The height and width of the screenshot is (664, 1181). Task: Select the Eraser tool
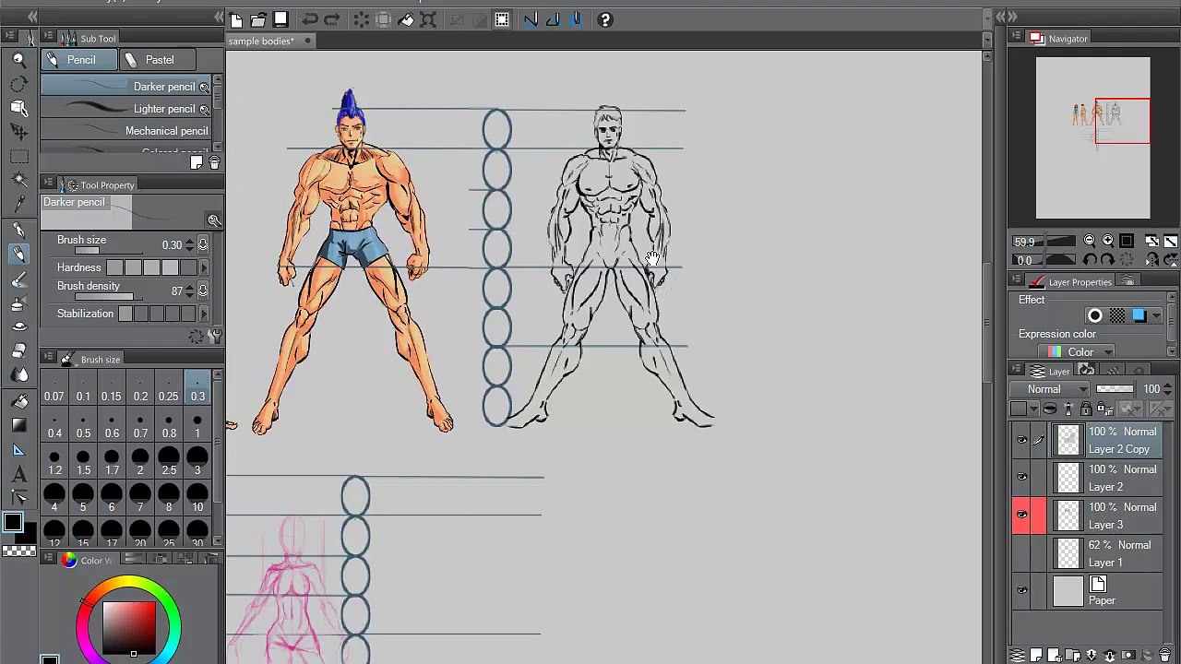[x=18, y=350]
